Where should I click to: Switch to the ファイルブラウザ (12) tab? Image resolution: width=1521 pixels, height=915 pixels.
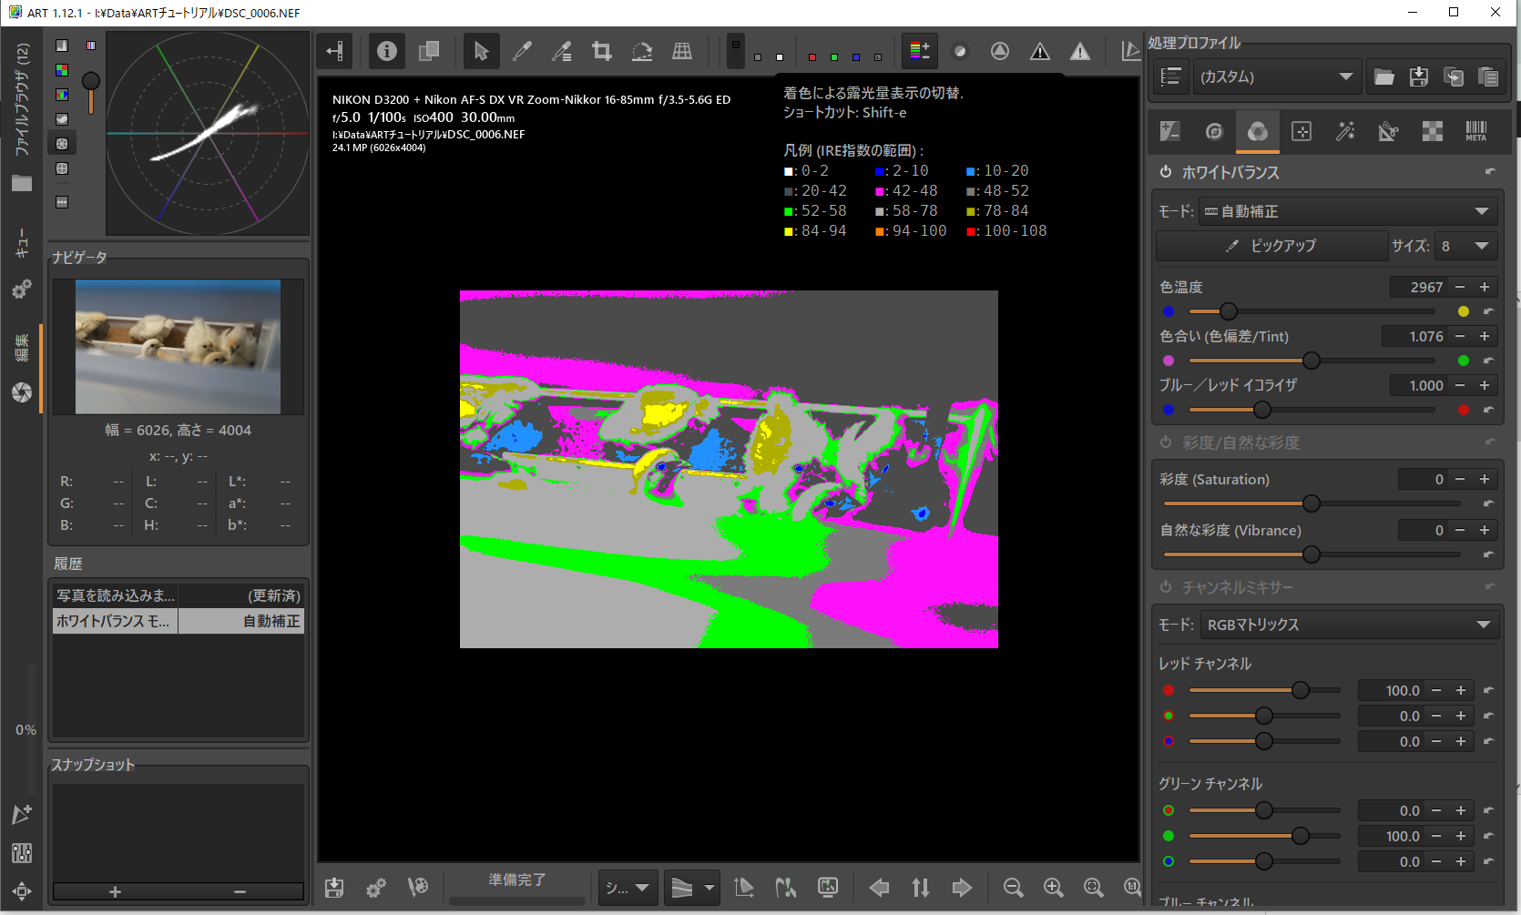click(x=22, y=100)
